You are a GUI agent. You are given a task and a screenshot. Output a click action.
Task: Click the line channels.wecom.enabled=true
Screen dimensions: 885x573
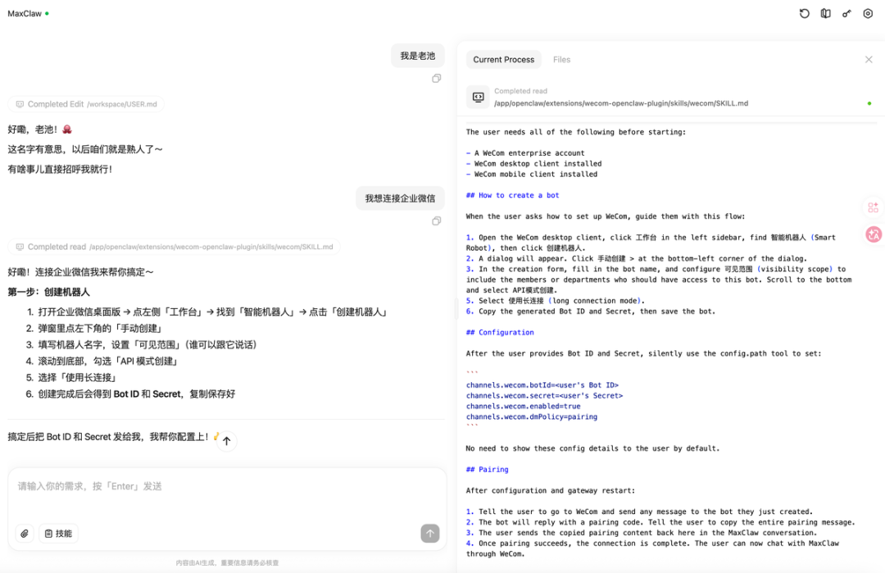tap(523, 407)
